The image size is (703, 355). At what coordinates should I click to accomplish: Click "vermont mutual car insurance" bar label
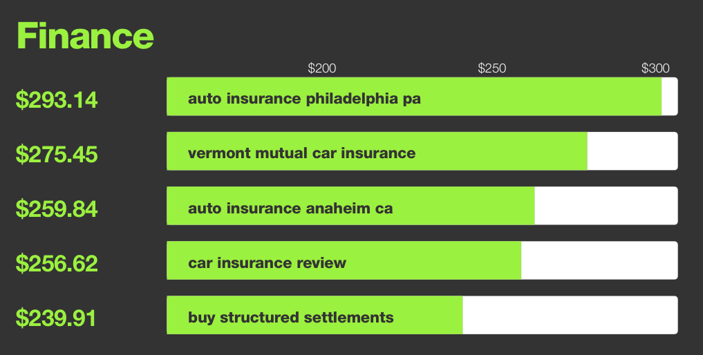tap(301, 153)
